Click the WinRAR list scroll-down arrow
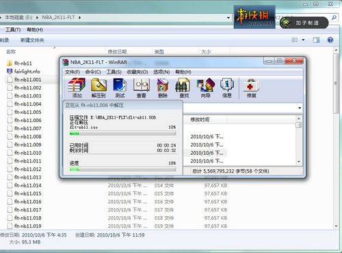Viewport: 342px width, 253px height. [x=299, y=162]
